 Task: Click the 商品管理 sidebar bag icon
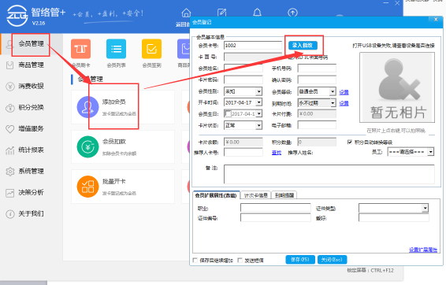(x=9, y=65)
